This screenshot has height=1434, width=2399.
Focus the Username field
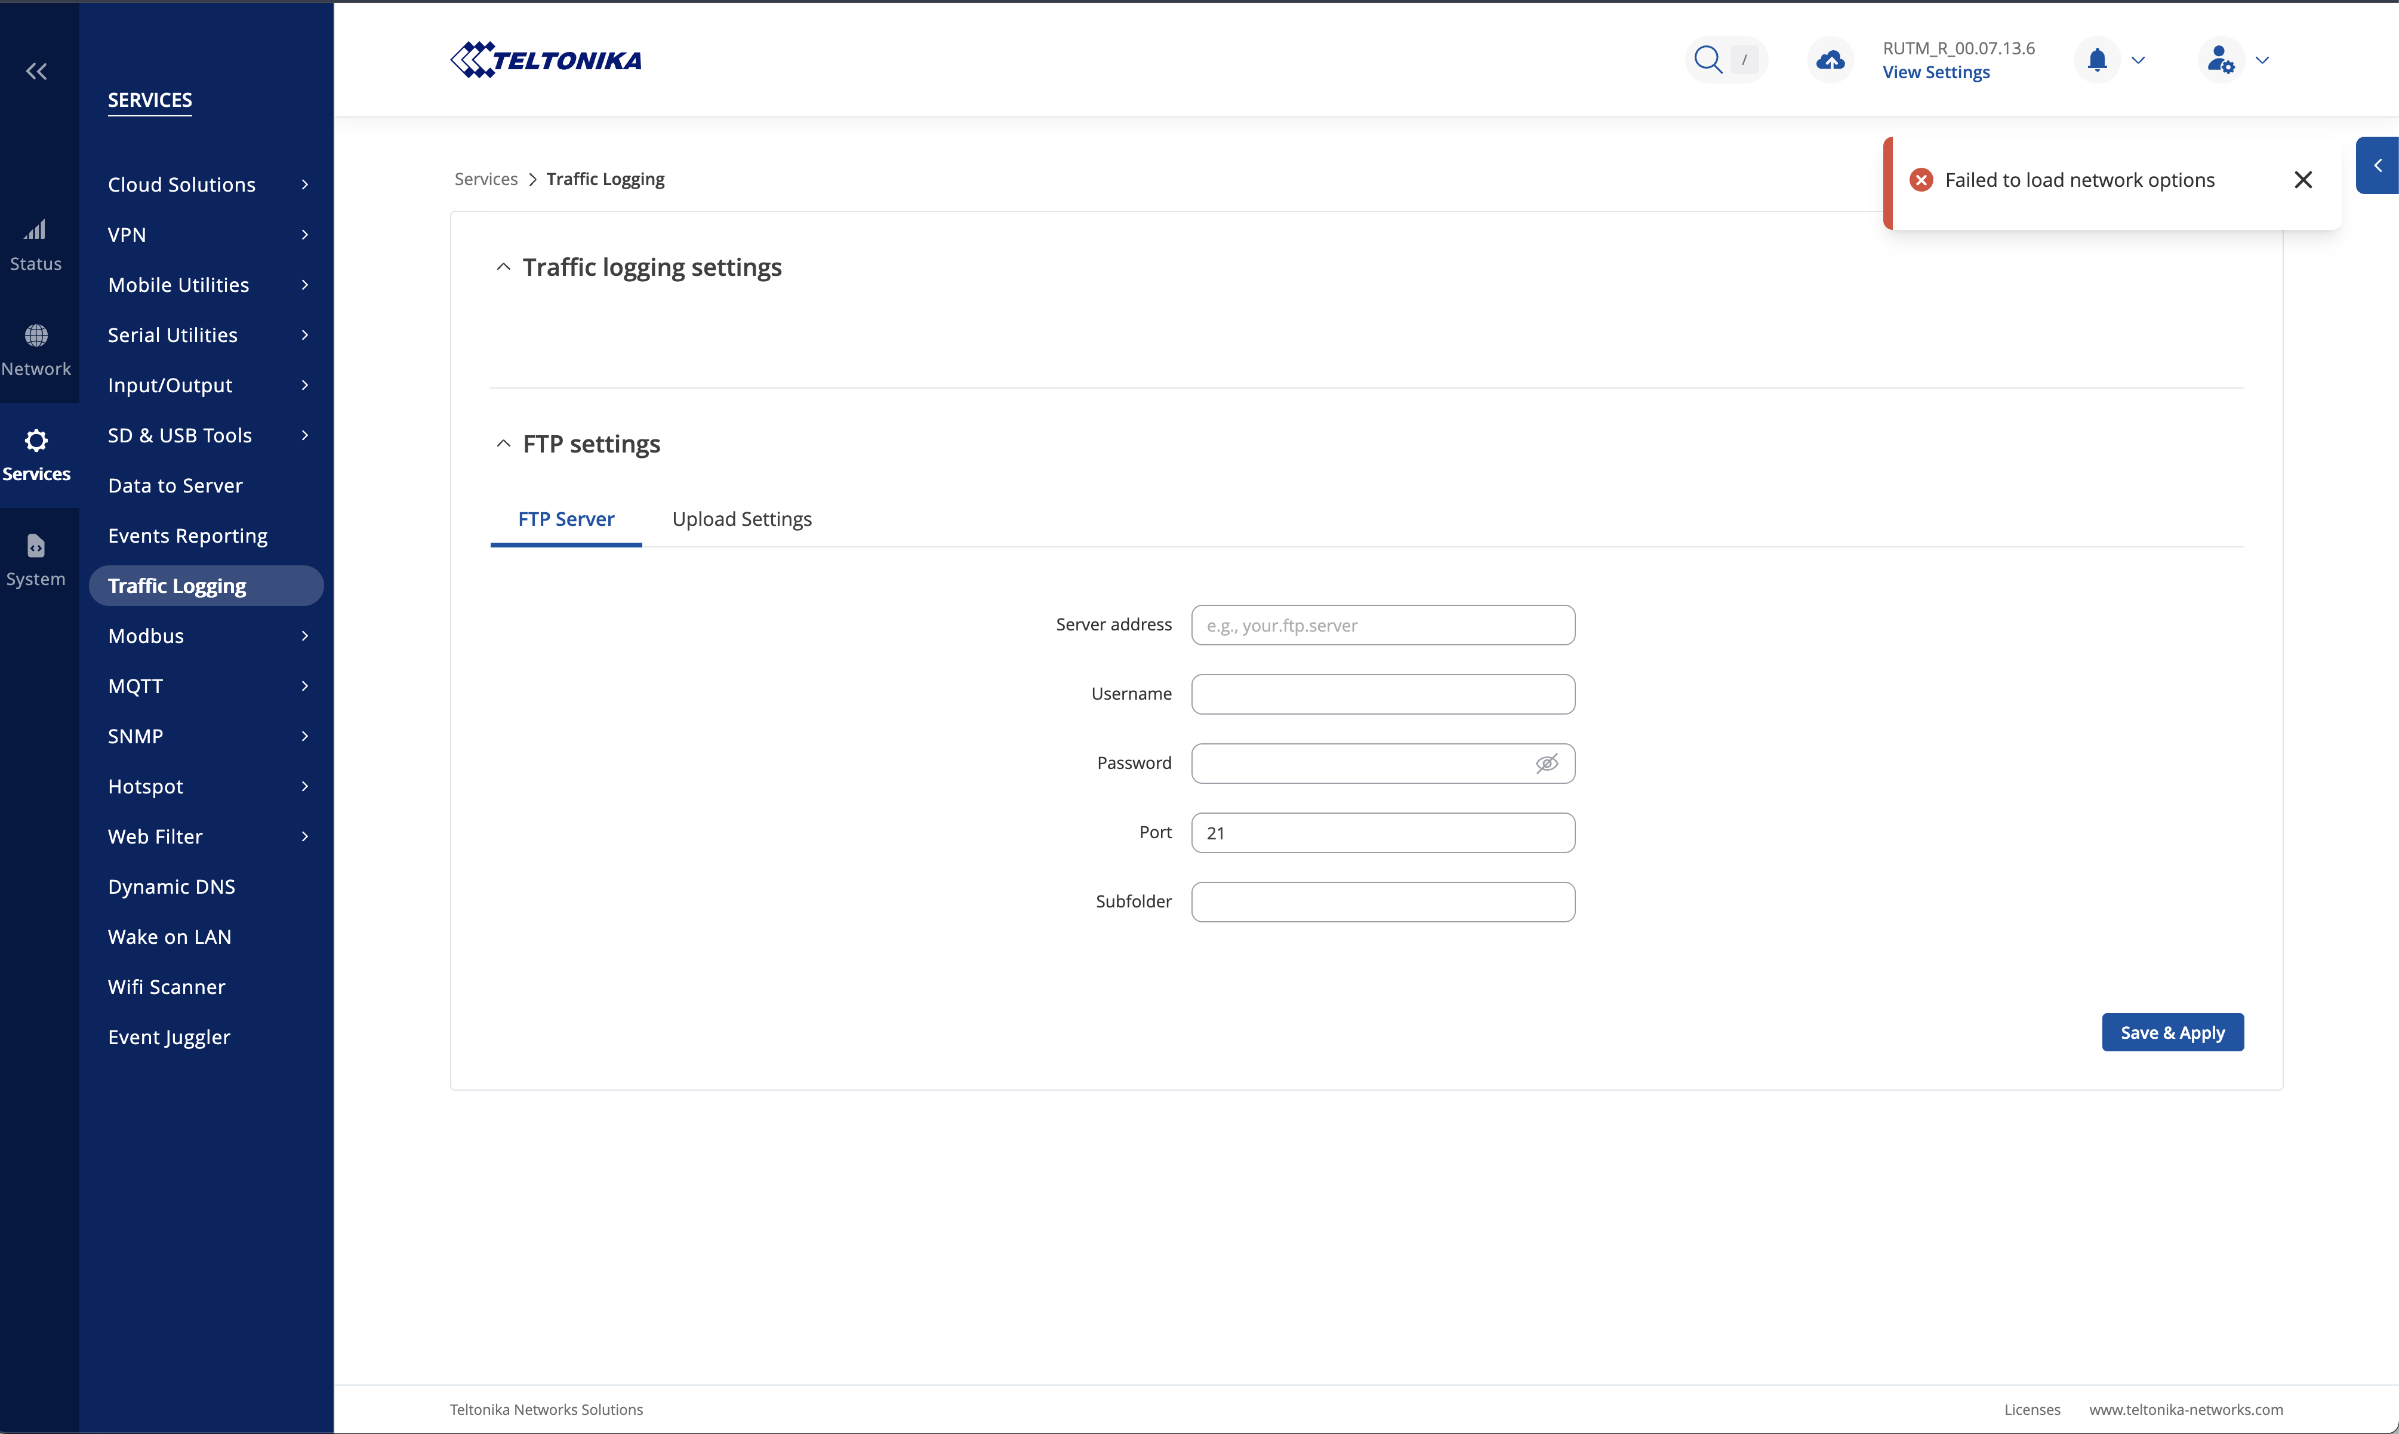(x=1384, y=695)
